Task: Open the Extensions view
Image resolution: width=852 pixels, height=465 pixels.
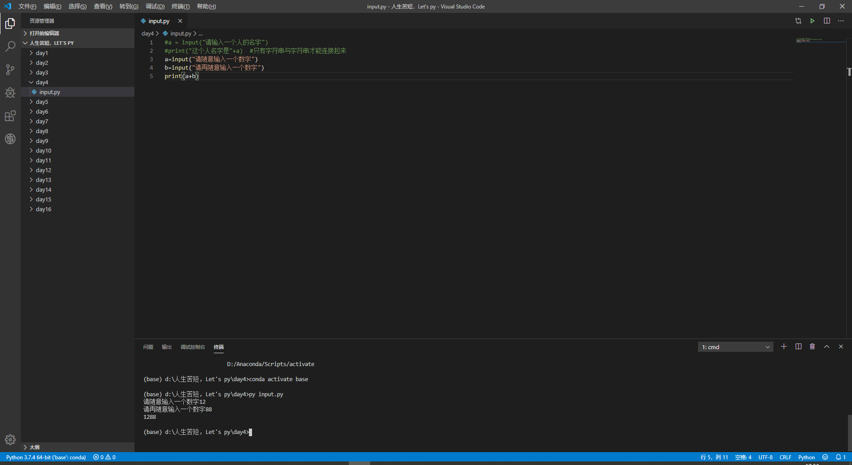Action: click(10, 116)
